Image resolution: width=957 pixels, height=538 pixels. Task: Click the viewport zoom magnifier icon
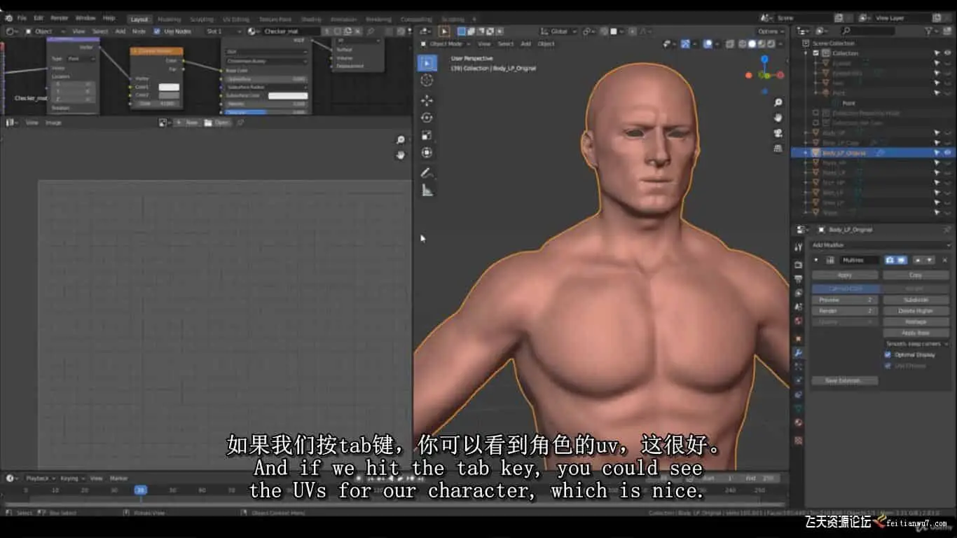click(778, 103)
